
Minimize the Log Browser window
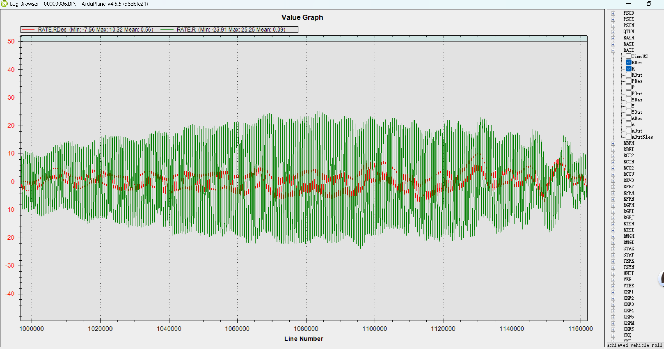point(629,4)
